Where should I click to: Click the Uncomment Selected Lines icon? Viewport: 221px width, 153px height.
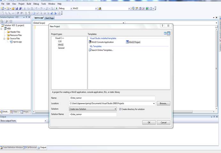coord(29,13)
